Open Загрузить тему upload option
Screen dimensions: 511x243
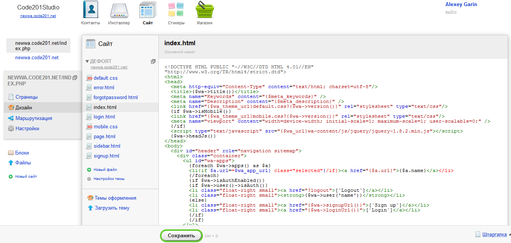click(x=112, y=208)
